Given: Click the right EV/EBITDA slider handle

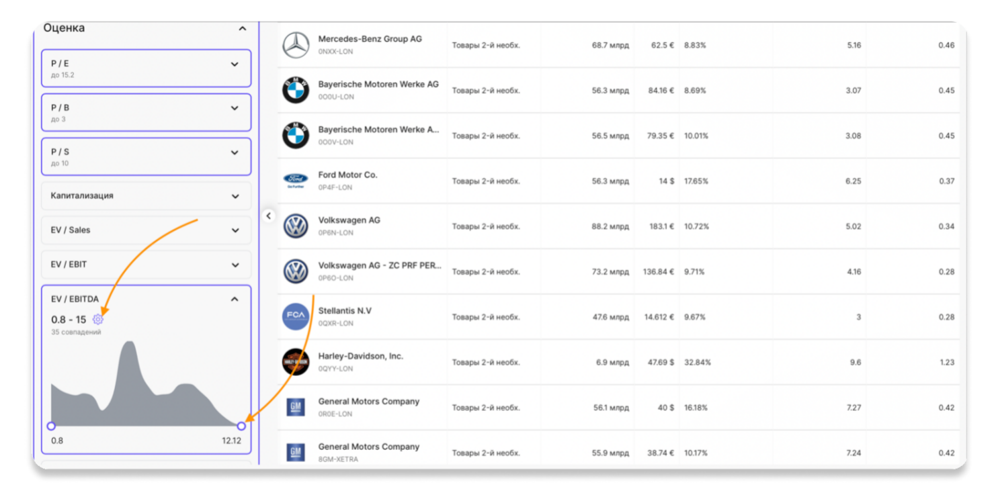Looking at the screenshot, I should pos(241,426).
